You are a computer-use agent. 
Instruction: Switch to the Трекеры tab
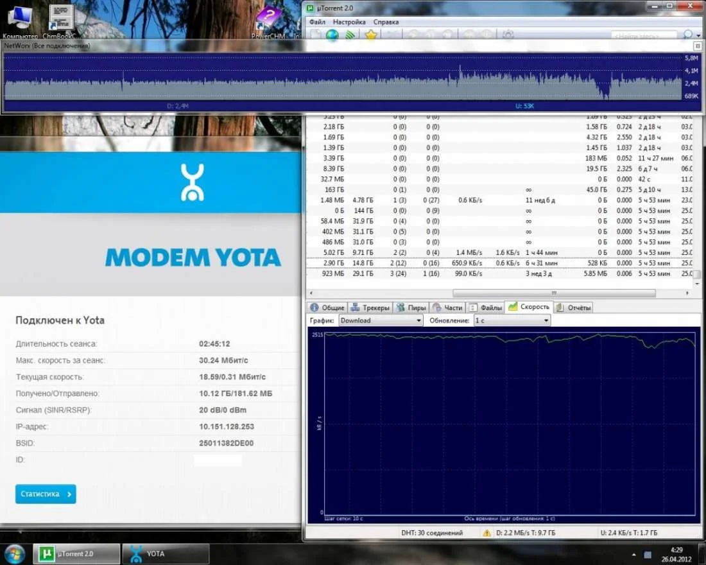click(x=370, y=308)
